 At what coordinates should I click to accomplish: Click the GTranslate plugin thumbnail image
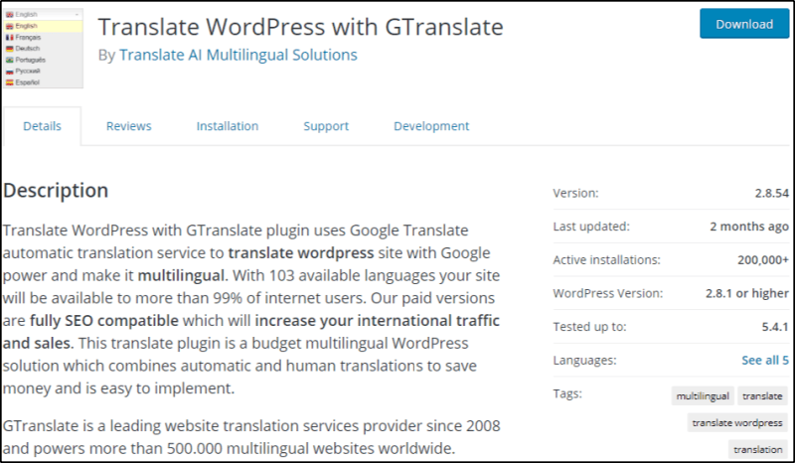point(43,48)
